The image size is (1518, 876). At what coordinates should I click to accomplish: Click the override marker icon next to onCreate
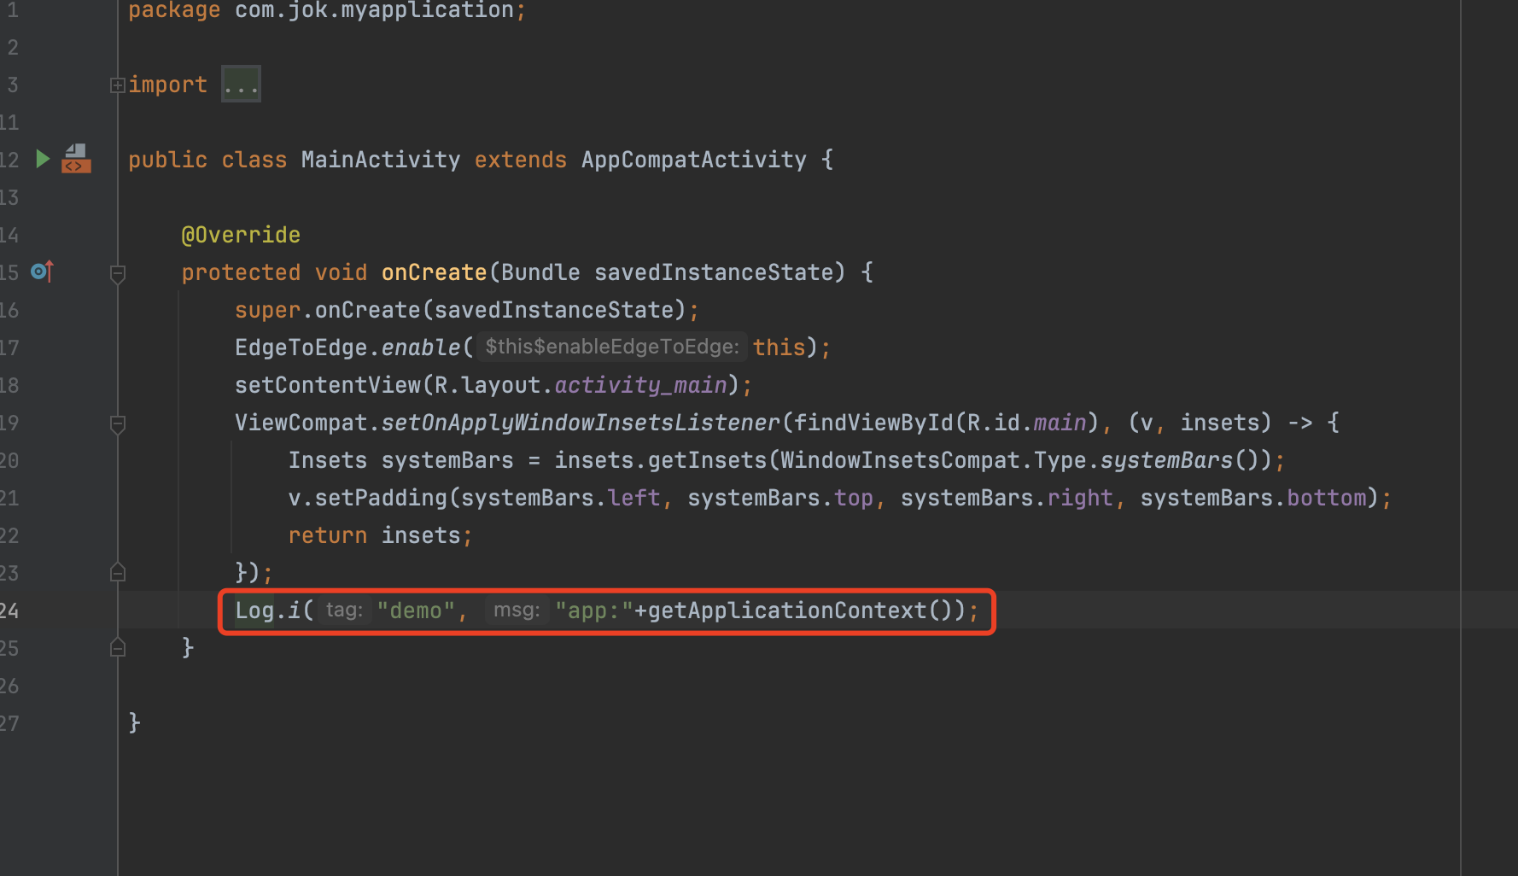[x=42, y=272]
